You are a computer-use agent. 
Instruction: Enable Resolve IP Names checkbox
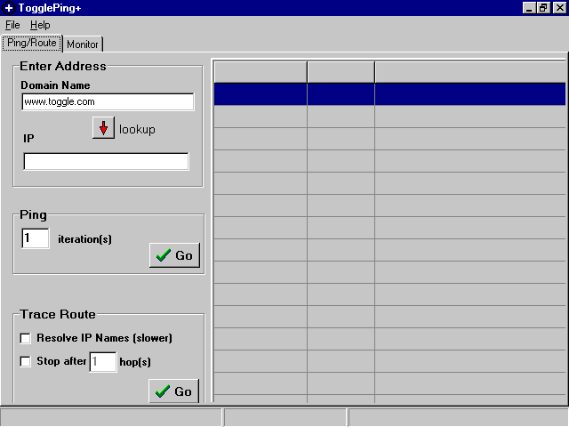[x=25, y=338]
